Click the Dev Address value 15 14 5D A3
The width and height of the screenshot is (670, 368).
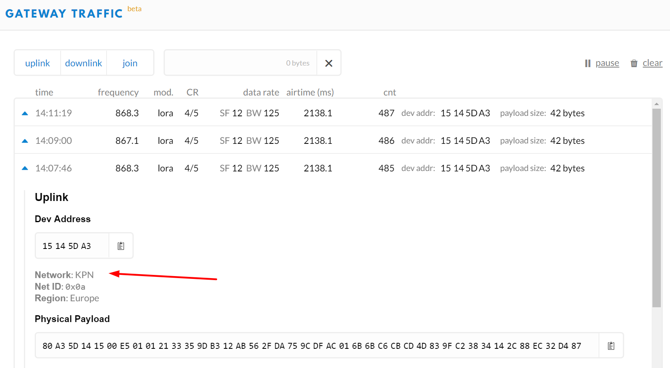pos(67,246)
